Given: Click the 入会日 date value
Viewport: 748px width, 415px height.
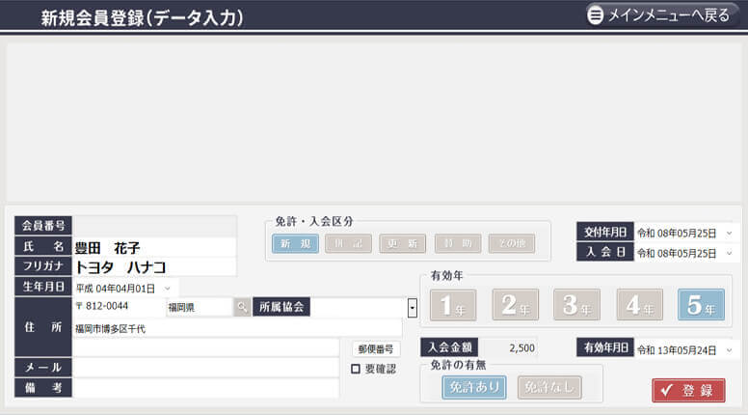Looking at the screenshot, I should [677, 253].
